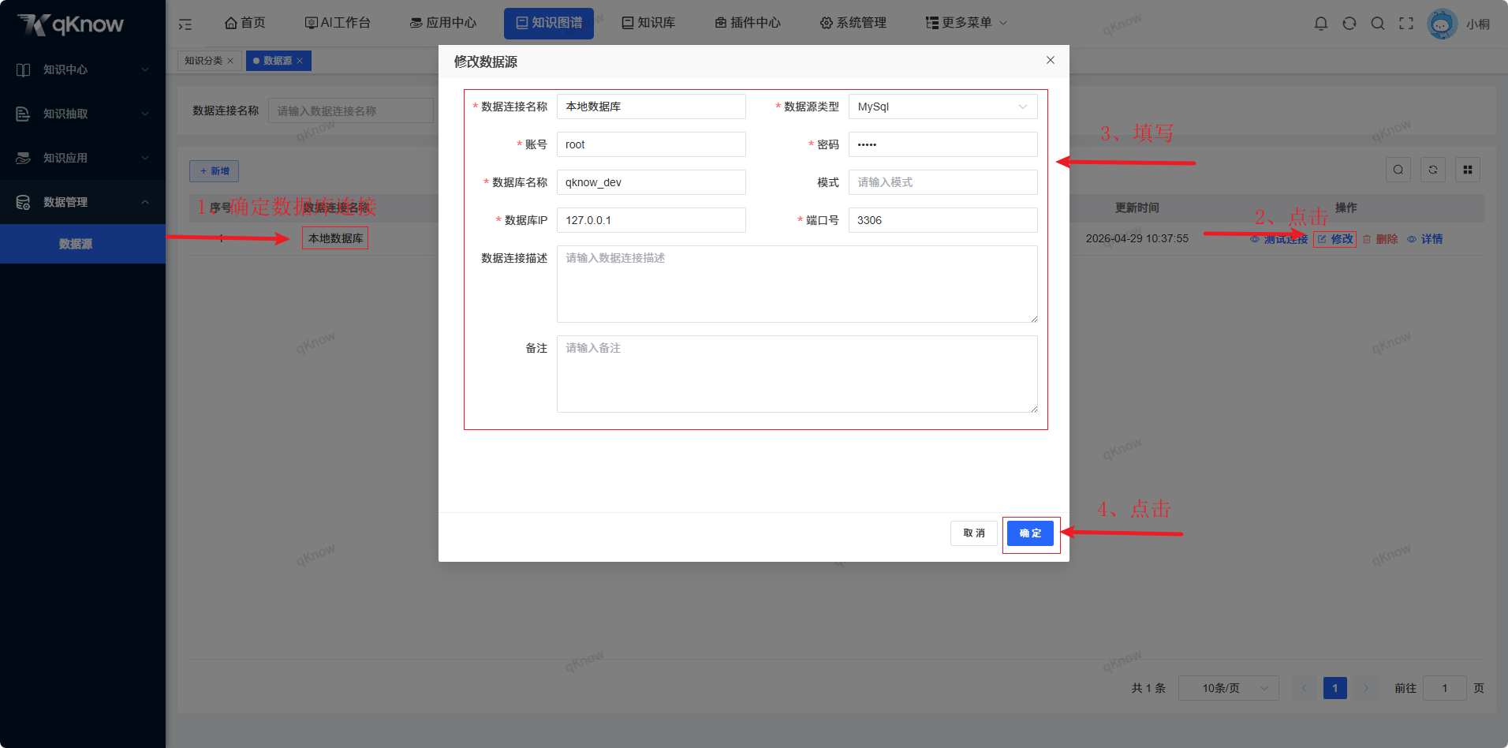Select 知识图谱 in top navigation
Image resolution: width=1508 pixels, height=748 pixels.
click(x=549, y=23)
